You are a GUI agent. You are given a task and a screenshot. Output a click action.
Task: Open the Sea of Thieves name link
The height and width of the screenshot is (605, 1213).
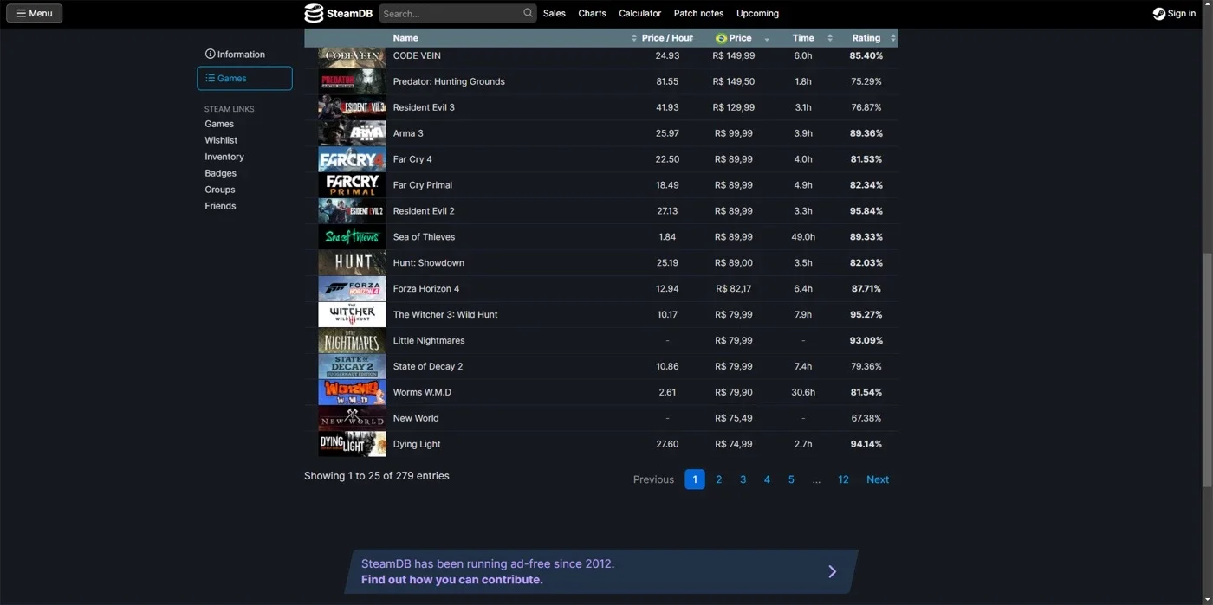(424, 237)
